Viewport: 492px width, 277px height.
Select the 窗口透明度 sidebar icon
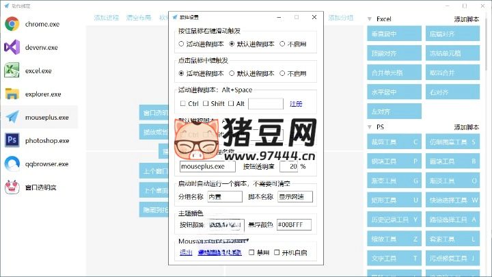pos(12,187)
